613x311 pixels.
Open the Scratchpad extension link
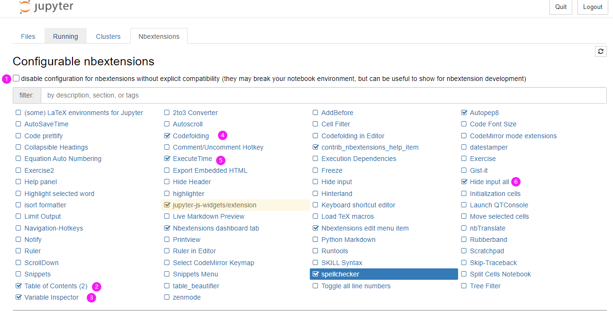(487, 251)
